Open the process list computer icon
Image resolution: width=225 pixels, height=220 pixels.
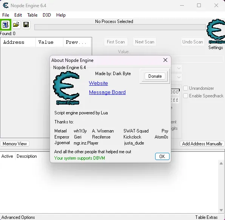point(5,25)
